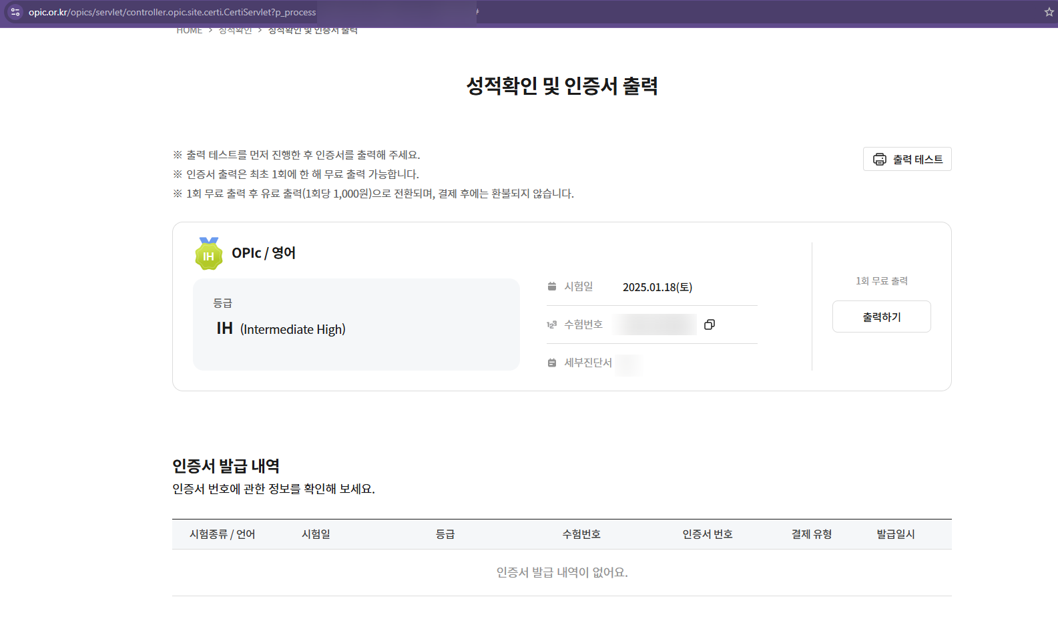Click the 결제 유형 column header

[x=812, y=534]
